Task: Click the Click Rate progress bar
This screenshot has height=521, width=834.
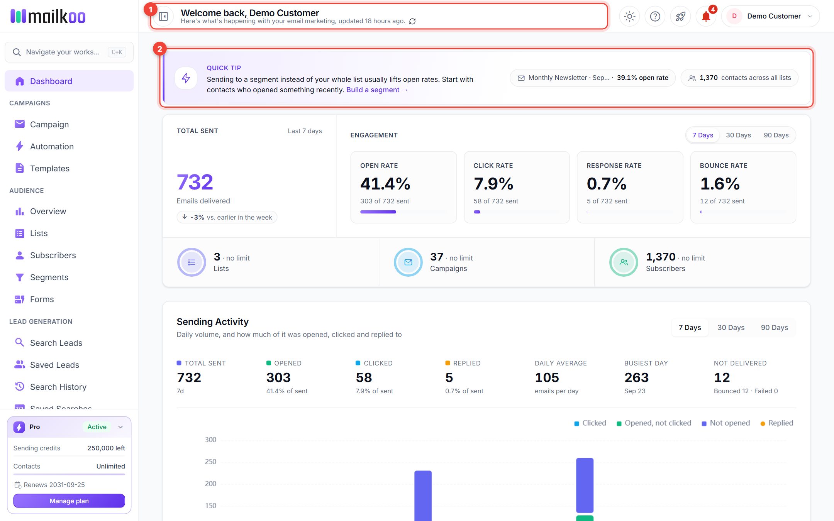Action: click(x=517, y=212)
